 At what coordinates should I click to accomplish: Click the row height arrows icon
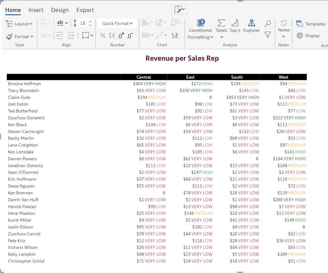75,23
